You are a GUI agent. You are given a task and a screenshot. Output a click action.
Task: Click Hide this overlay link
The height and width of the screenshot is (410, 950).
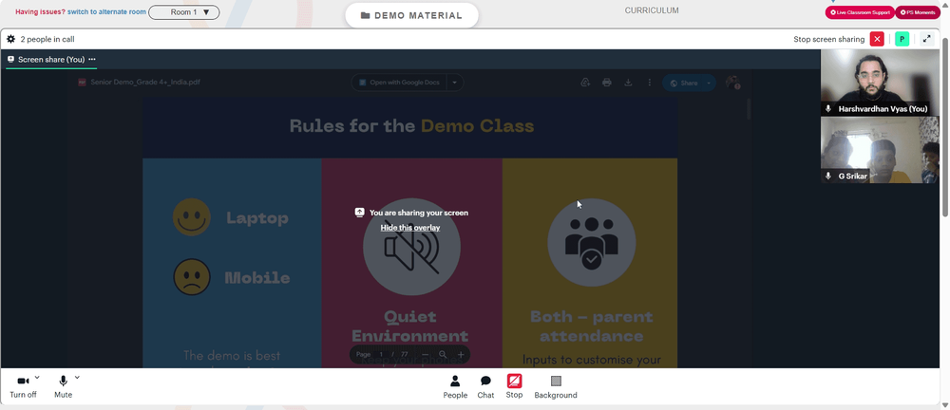coord(410,228)
